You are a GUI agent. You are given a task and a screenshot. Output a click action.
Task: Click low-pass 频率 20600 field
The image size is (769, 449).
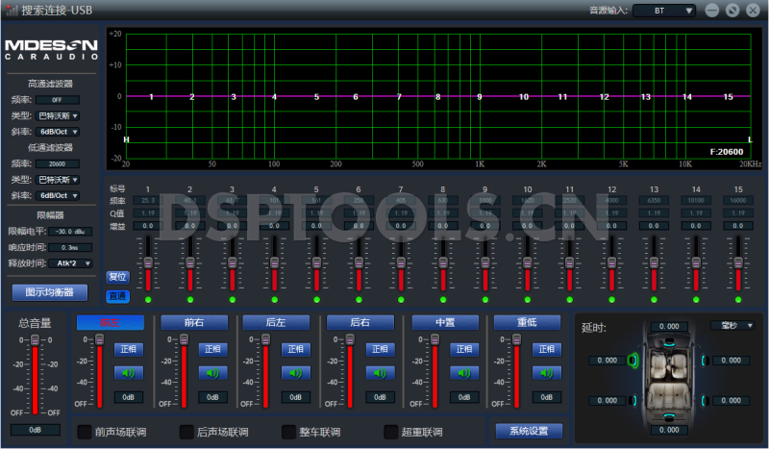pyautogui.click(x=57, y=163)
